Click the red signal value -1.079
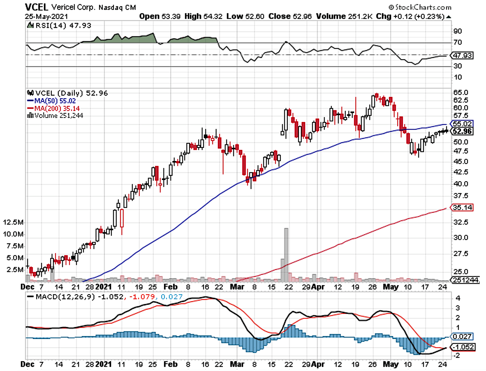486x371 pixels. (x=142, y=297)
